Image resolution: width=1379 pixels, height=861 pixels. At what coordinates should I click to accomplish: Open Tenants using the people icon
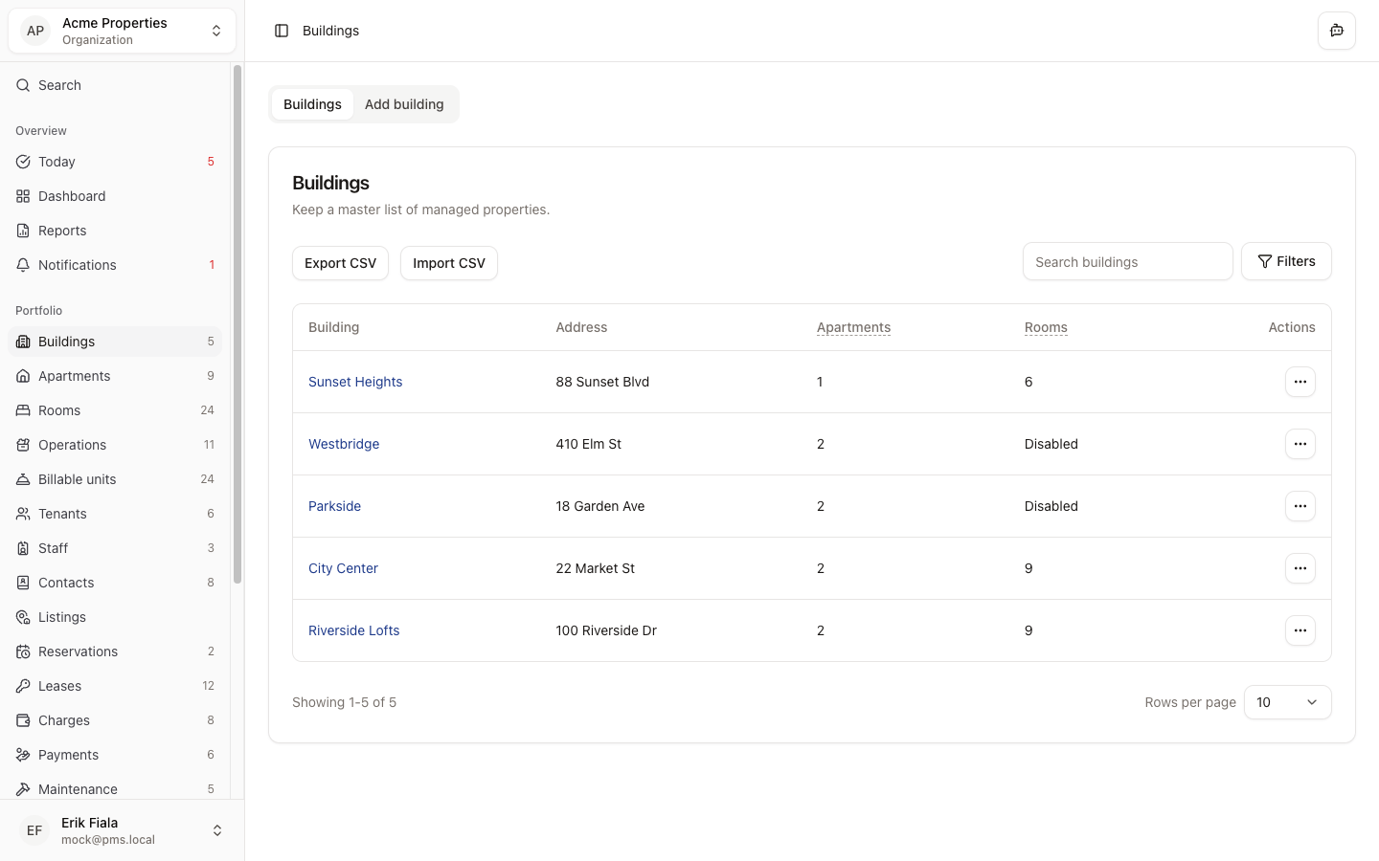point(23,514)
